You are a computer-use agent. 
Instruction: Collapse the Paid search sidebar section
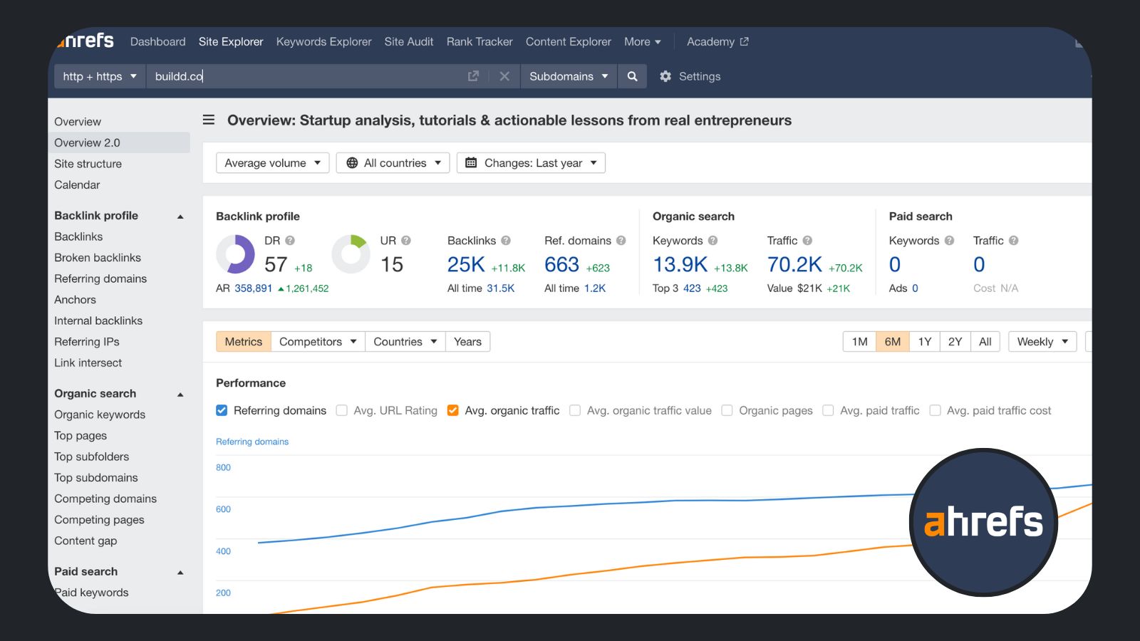coord(180,573)
